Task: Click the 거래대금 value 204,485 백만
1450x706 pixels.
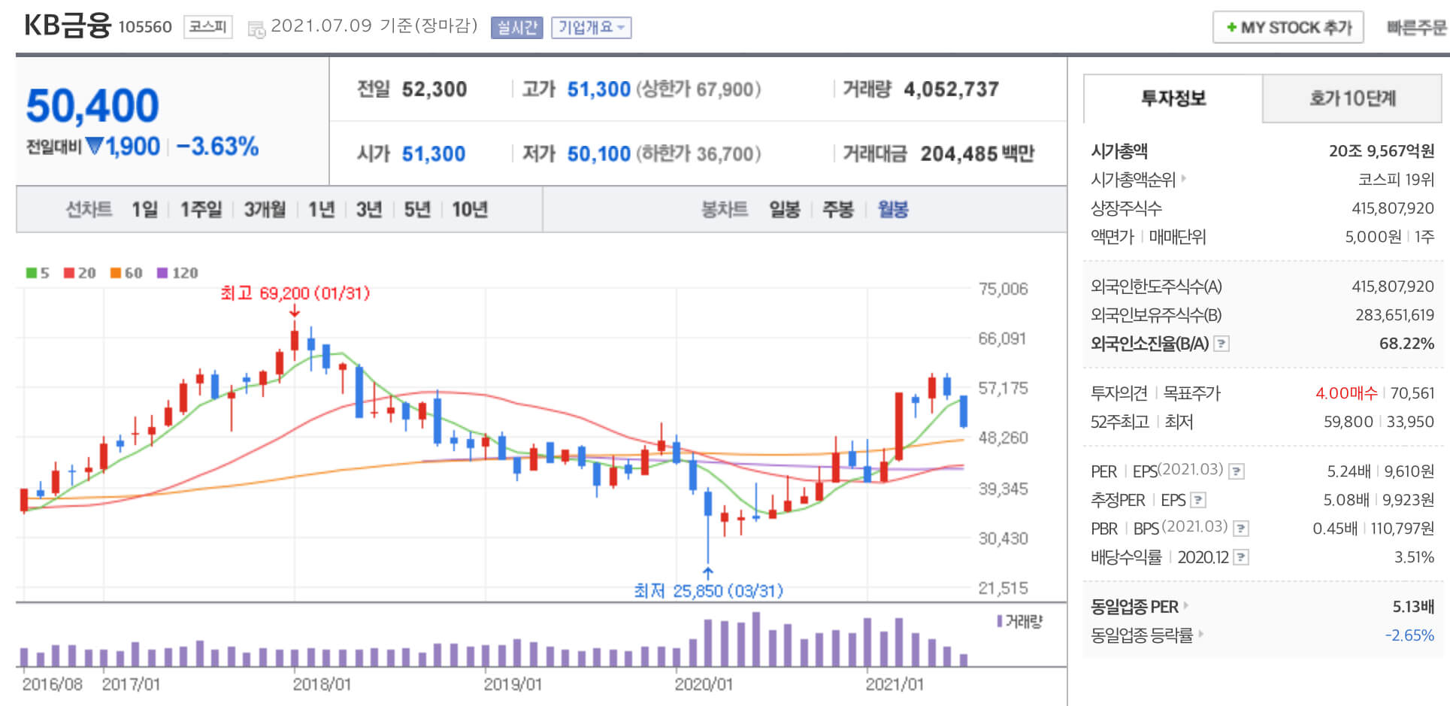Action: (977, 154)
